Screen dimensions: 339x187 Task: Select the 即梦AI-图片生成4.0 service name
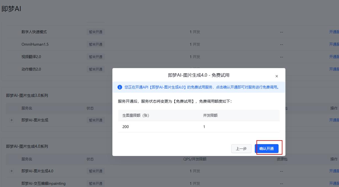click(38, 171)
